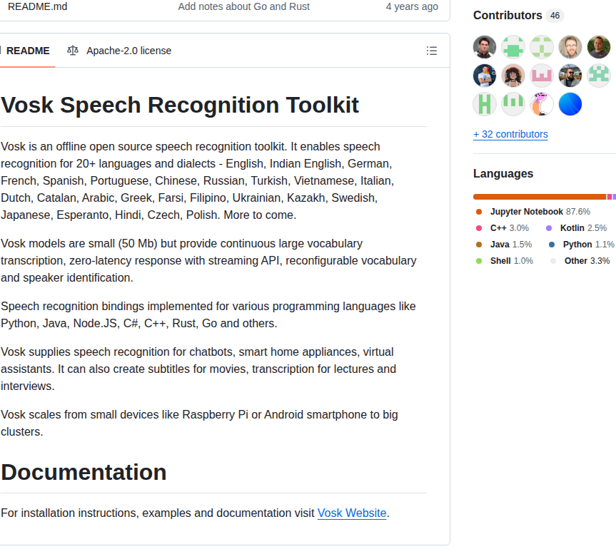Filter by Java language
Viewport: 616px width, 554px height.
point(504,245)
